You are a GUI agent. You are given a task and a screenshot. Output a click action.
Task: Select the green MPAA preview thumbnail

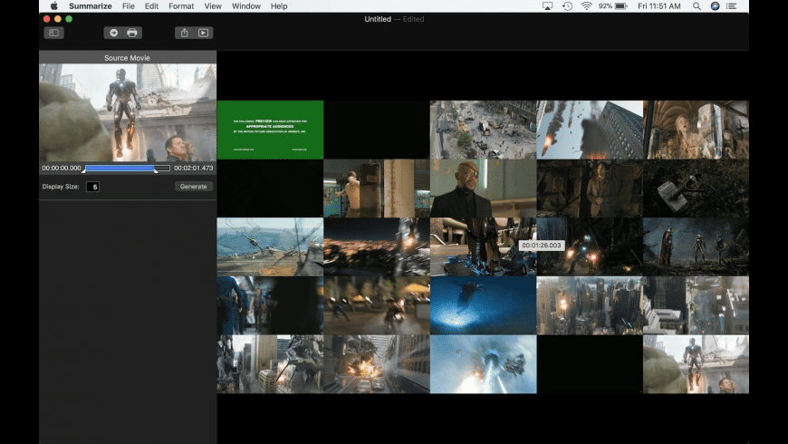[271, 130]
